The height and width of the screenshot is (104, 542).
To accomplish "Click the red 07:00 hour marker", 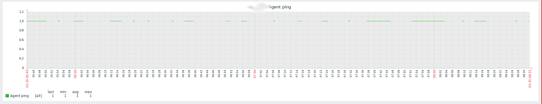I will point(255,74).
